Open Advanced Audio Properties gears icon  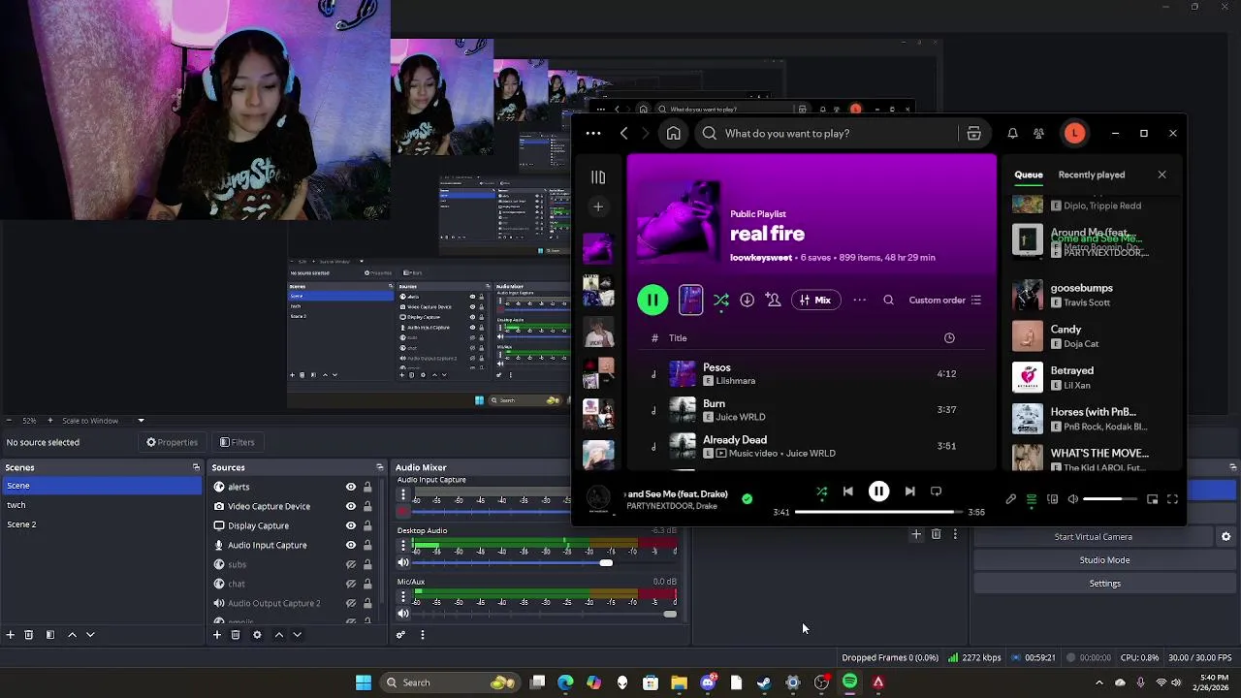click(400, 635)
